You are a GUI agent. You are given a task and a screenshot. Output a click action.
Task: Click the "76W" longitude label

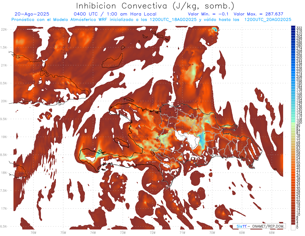pos(33,232)
